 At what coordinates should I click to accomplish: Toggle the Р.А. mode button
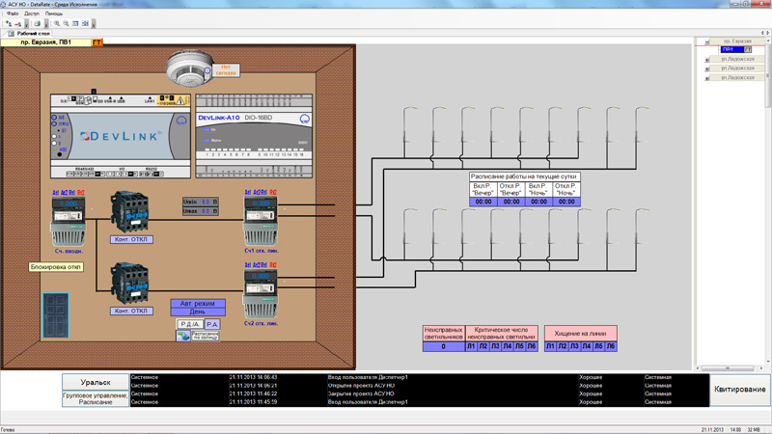212,324
